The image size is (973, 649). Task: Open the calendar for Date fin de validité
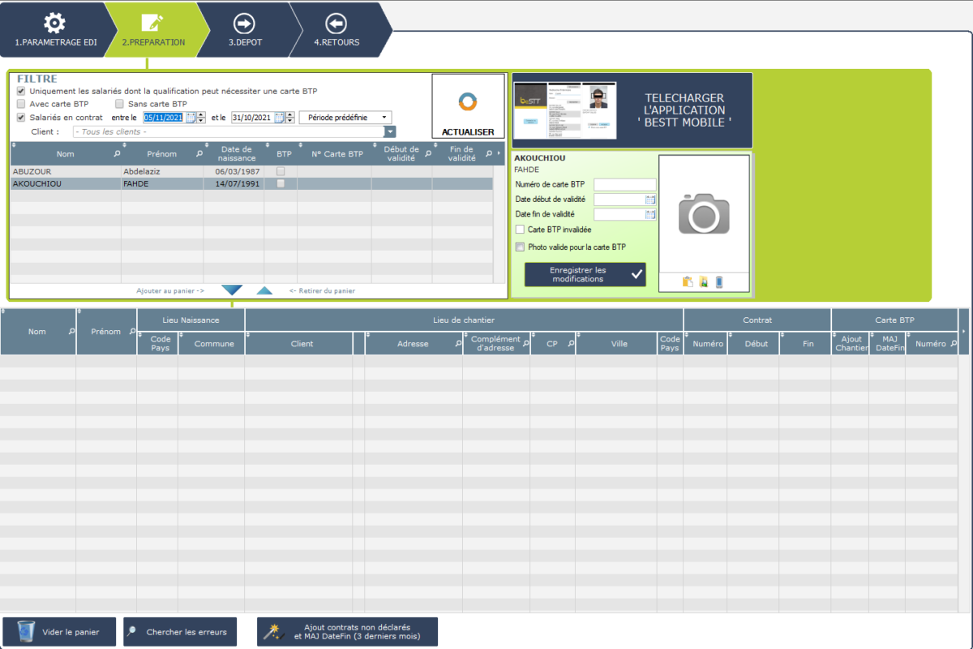click(x=650, y=215)
